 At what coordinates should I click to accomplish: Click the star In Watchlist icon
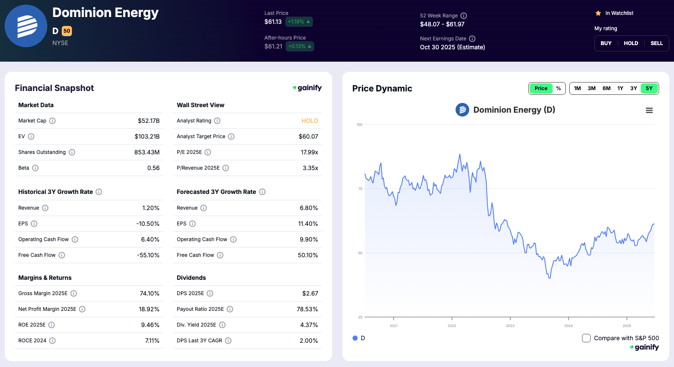[x=598, y=13]
